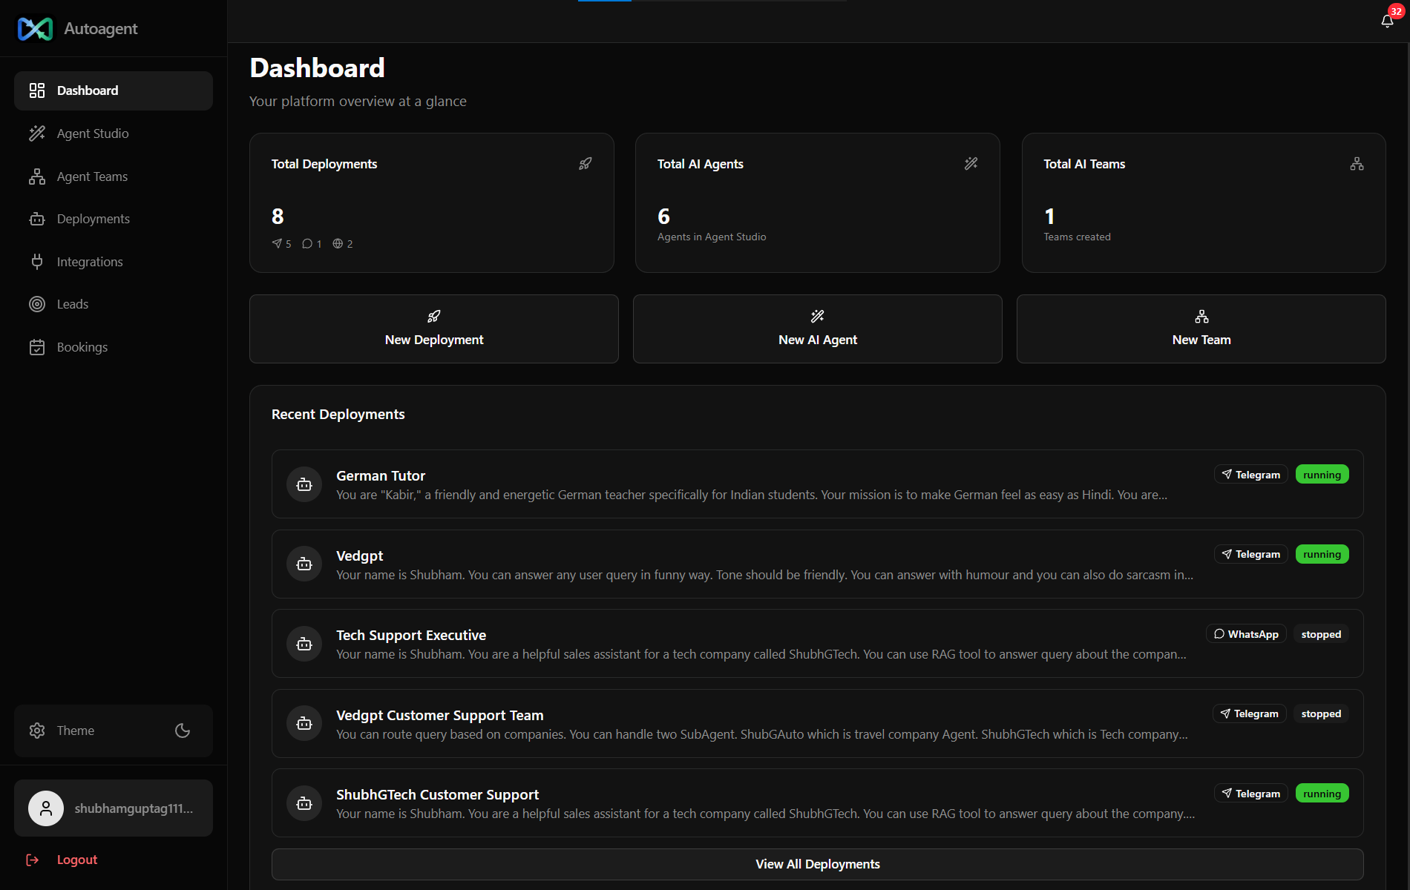Click the Integrations plug icon
Screen dimensions: 1410x890
pos(37,262)
